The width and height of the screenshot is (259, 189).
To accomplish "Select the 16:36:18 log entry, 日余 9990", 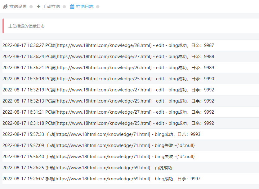I will tap(108, 79).
